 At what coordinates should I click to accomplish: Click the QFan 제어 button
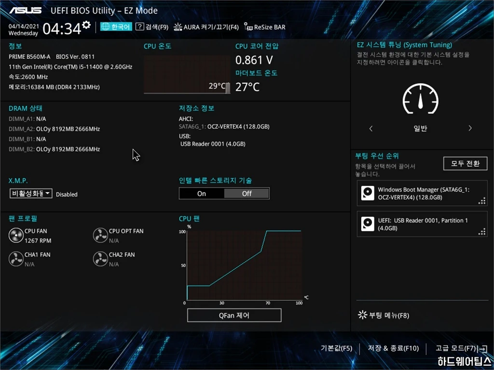point(234,315)
